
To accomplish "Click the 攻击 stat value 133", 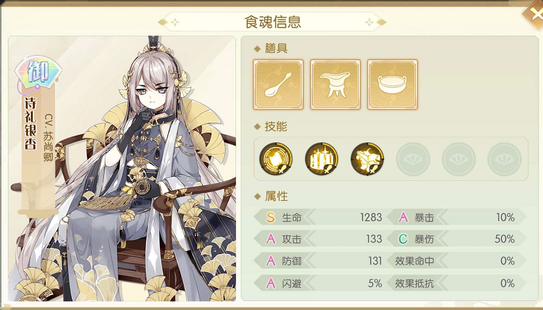I will coord(374,239).
